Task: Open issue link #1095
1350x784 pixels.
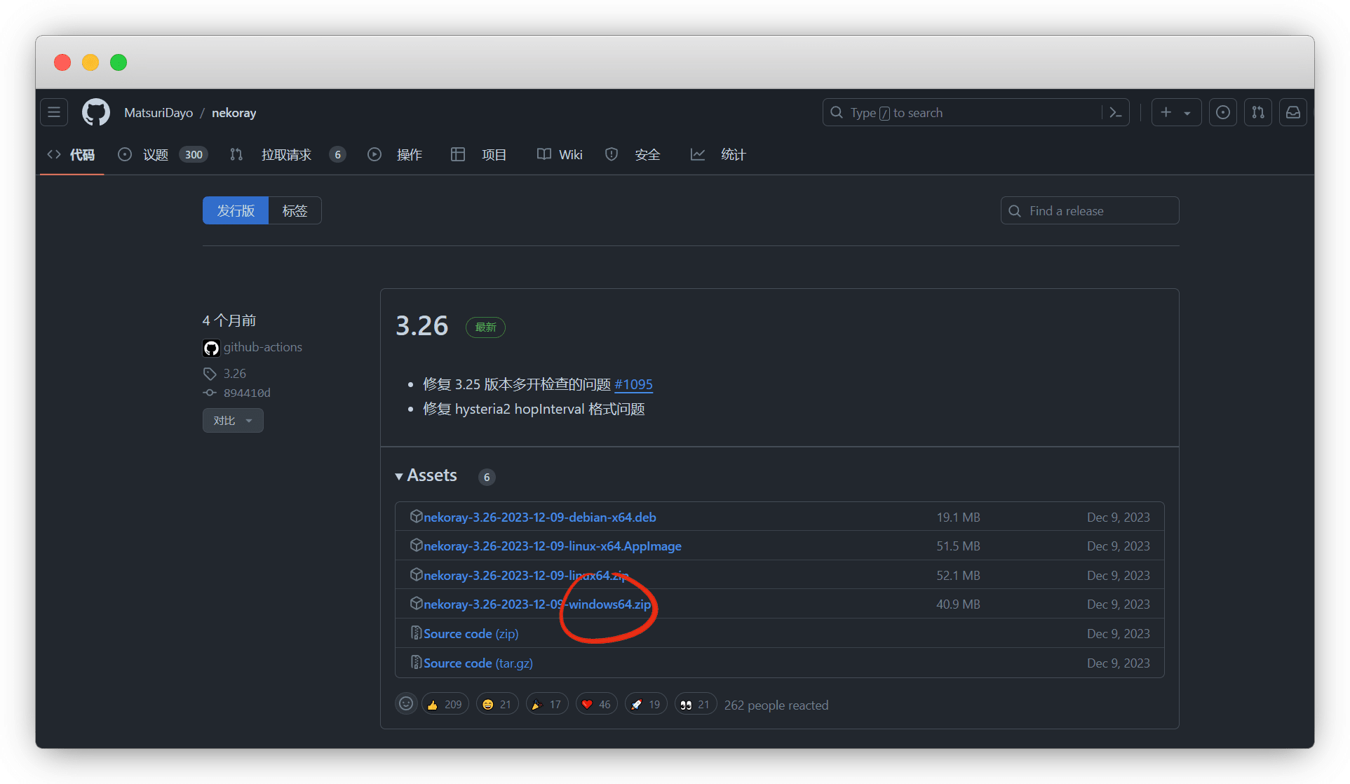Action: click(x=633, y=384)
